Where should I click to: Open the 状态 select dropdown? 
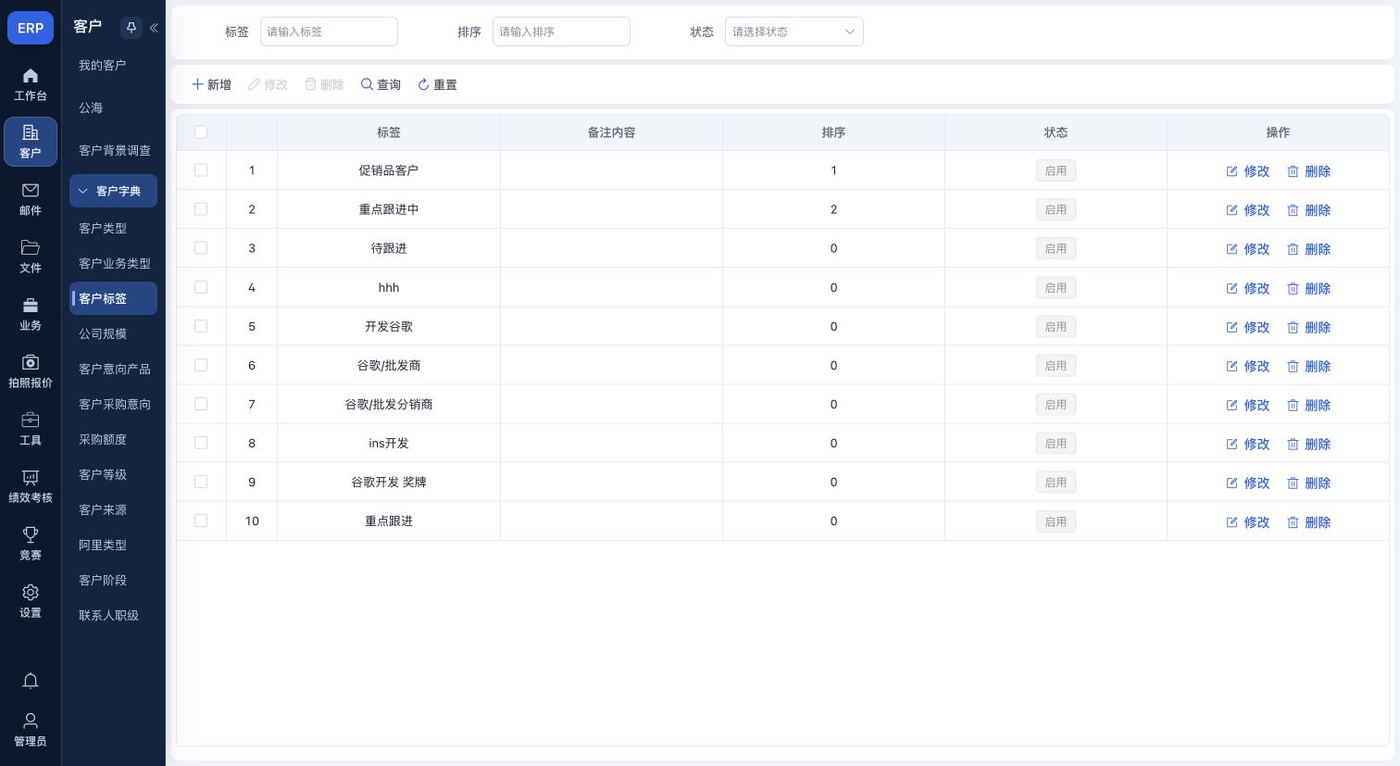(x=794, y=31)
